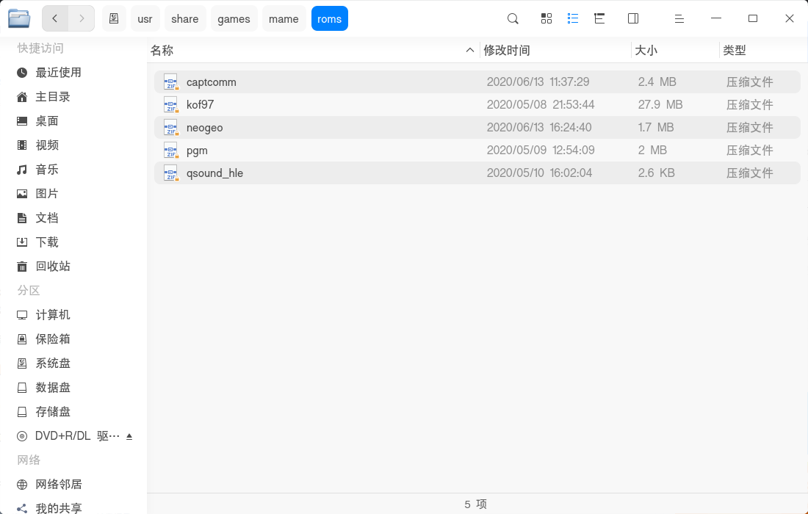The width and height of the screenshot is (808, 514).
Task: Click the file manager folder logo
Action: click(19, 18)
